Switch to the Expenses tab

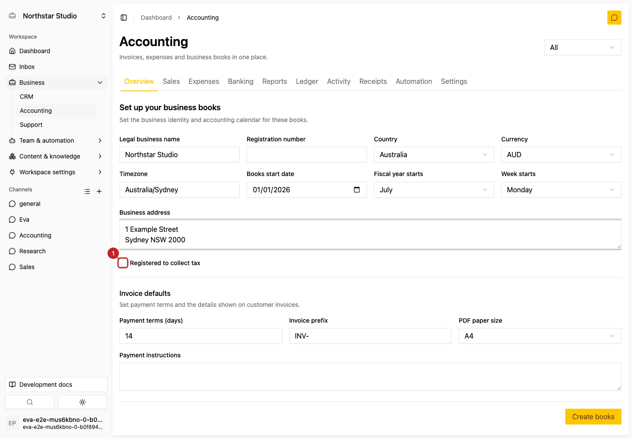[x=204, y=81]
